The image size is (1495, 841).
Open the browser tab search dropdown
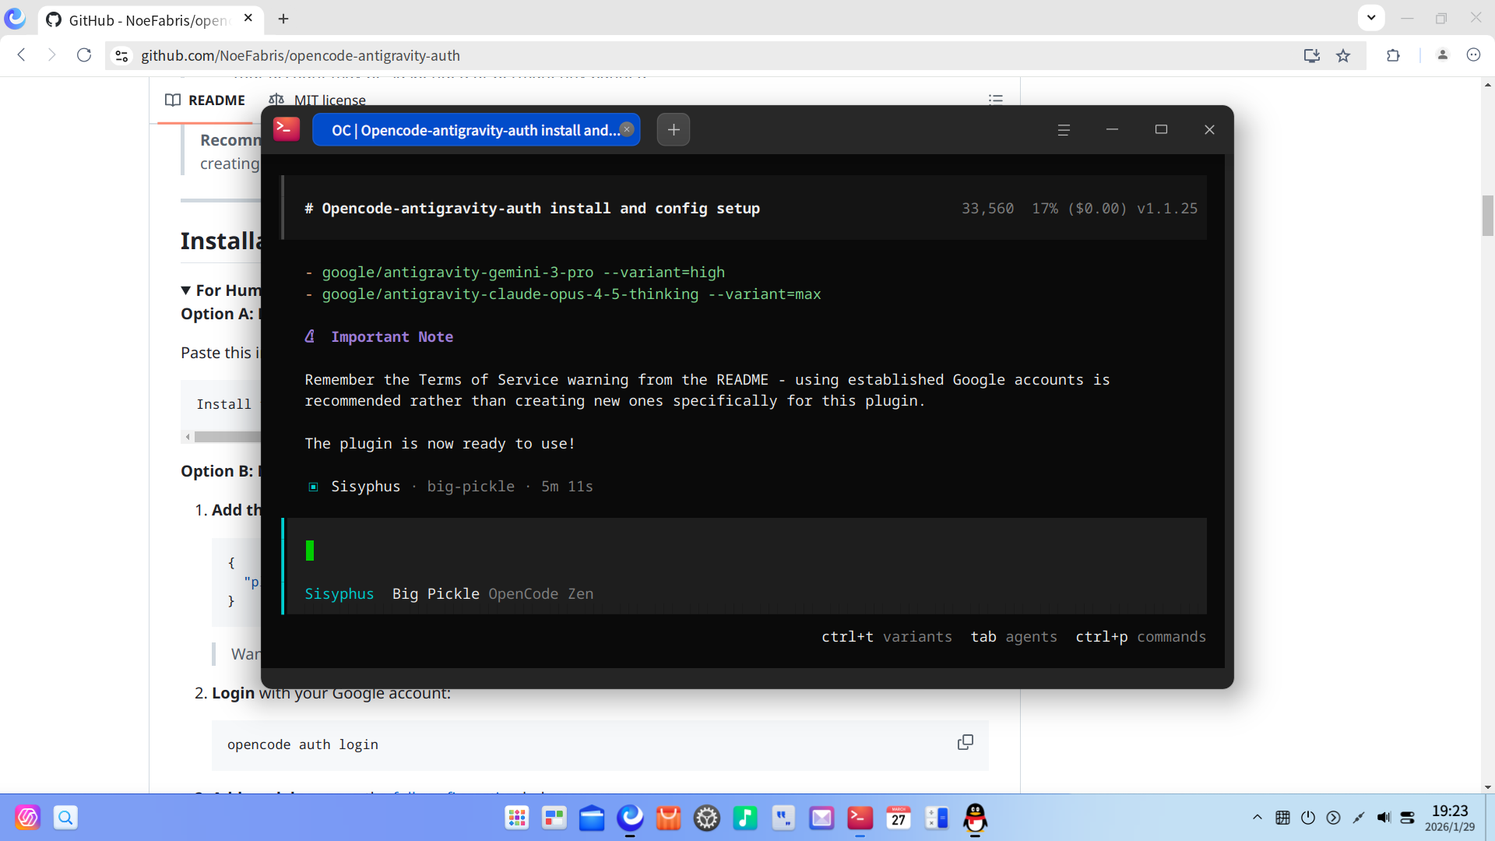[x=1370, y=17]
